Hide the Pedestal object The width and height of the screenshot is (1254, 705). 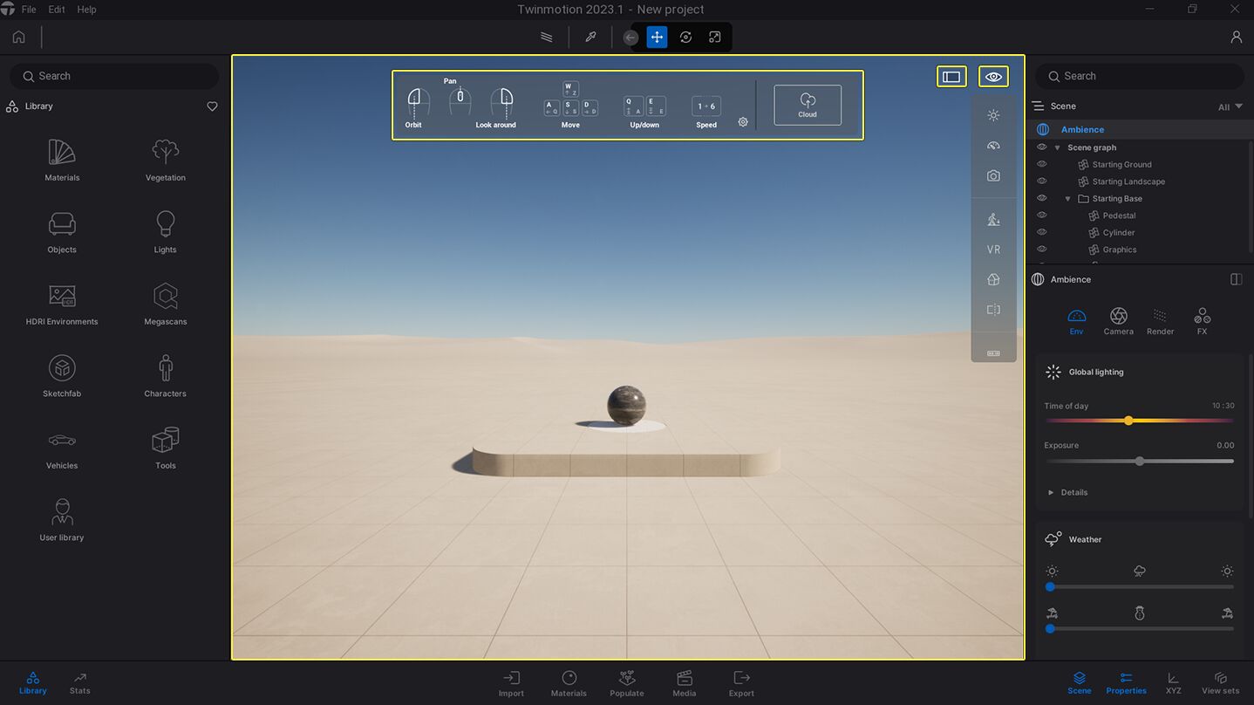1041,215
